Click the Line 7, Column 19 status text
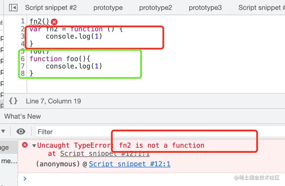 pyautogui.click(x=53, y=101)
